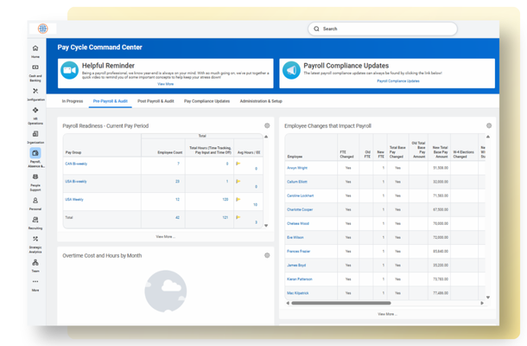Open Strategic Analytics in sidebar

click(x=35, y=244)
